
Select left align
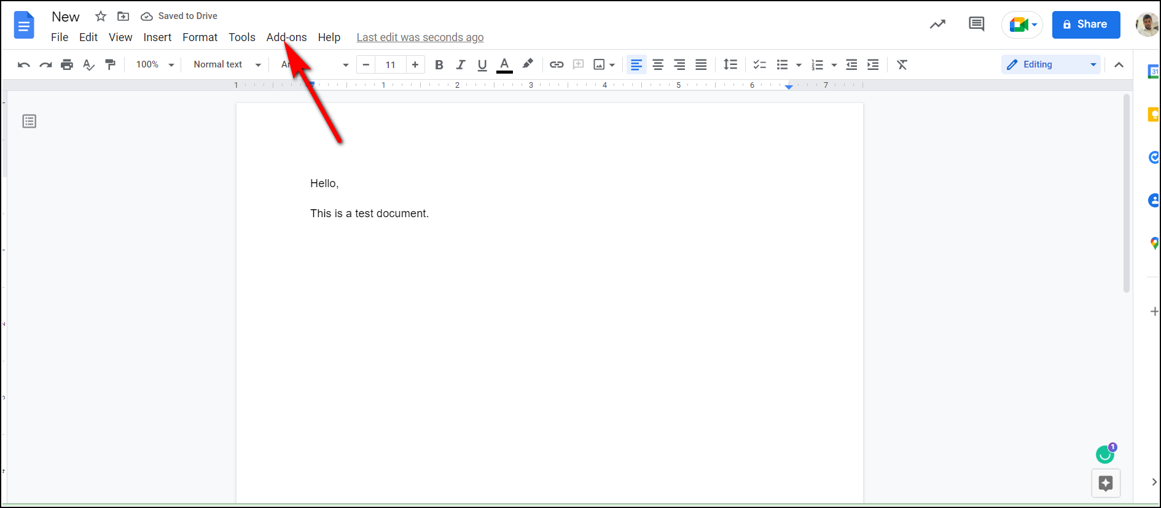click(x=636, y=64)
